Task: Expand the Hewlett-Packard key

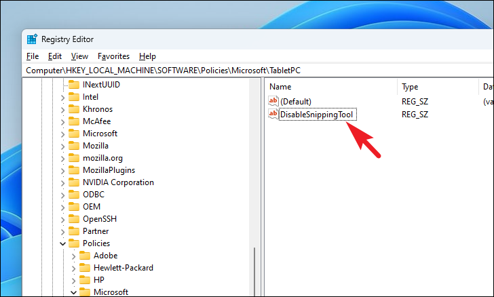Action: pos(73,269)
